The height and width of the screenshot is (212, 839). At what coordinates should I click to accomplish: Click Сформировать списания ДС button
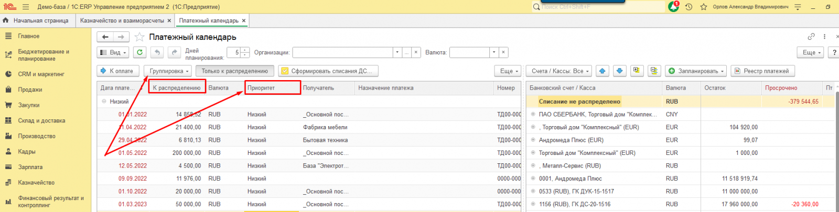328,71
